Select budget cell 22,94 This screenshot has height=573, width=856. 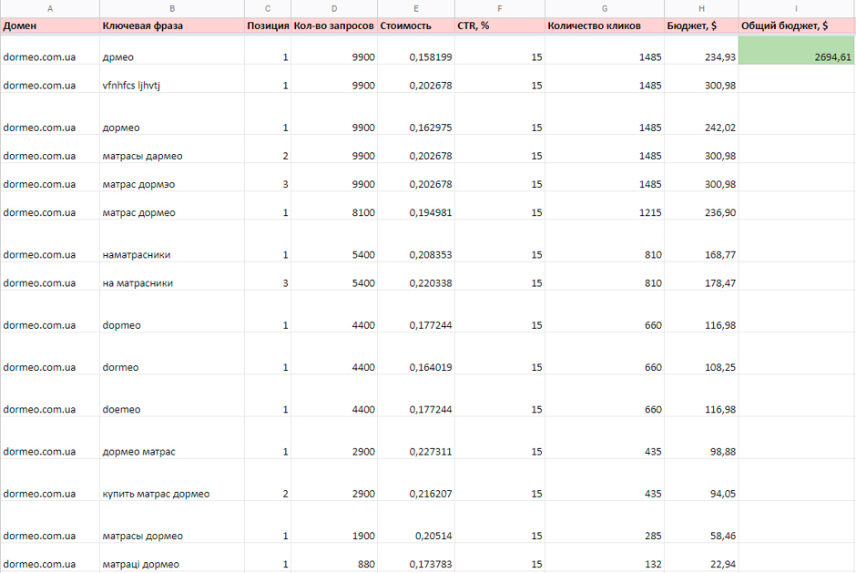pos(701,558)
